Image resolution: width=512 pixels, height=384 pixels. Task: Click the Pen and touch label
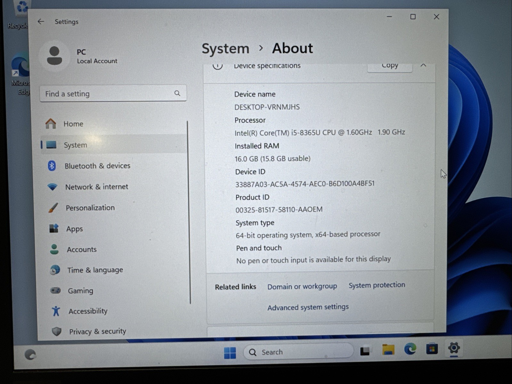point(259,248)
